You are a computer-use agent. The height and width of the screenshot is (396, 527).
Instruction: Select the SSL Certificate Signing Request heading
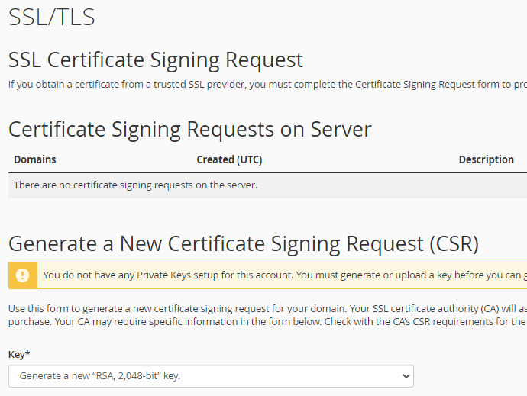[156, 60]
